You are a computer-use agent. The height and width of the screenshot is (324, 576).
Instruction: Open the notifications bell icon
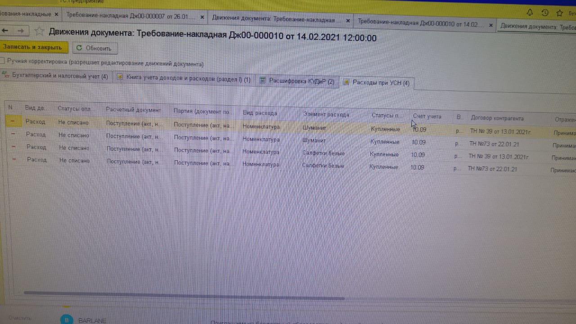530,13
